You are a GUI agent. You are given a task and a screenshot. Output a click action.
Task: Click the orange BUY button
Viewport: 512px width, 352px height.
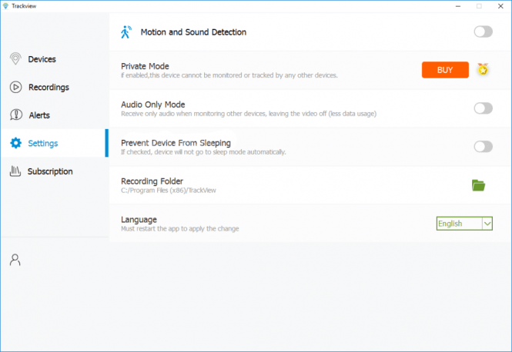point(445,70)
